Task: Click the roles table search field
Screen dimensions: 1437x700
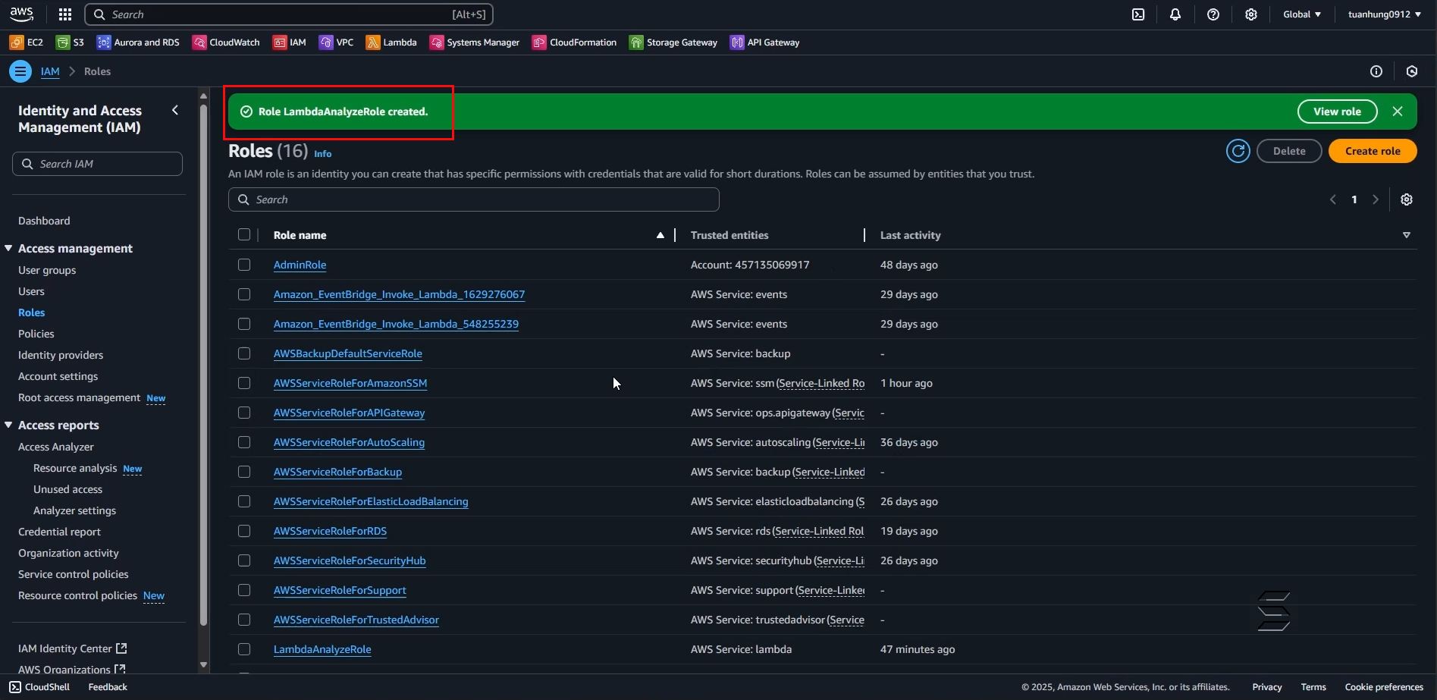Action: [474, 199]
